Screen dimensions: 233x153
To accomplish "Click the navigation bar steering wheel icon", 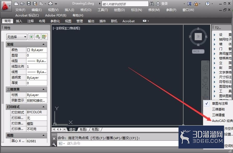I will pos(205,69).
